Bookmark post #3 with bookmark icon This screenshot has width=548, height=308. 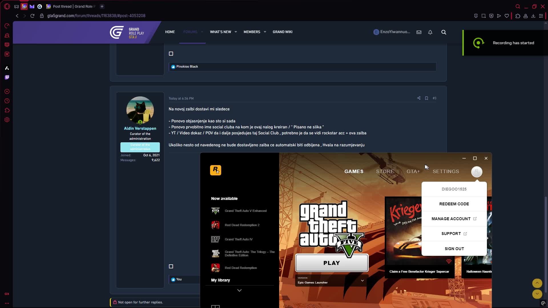[426, 98]
